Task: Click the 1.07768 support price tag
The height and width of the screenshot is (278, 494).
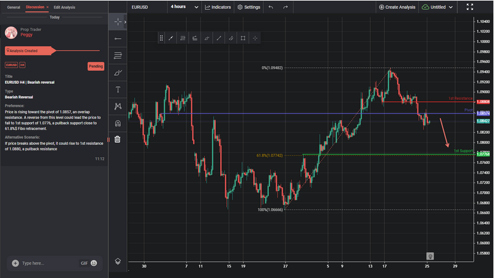Action: 483,154
